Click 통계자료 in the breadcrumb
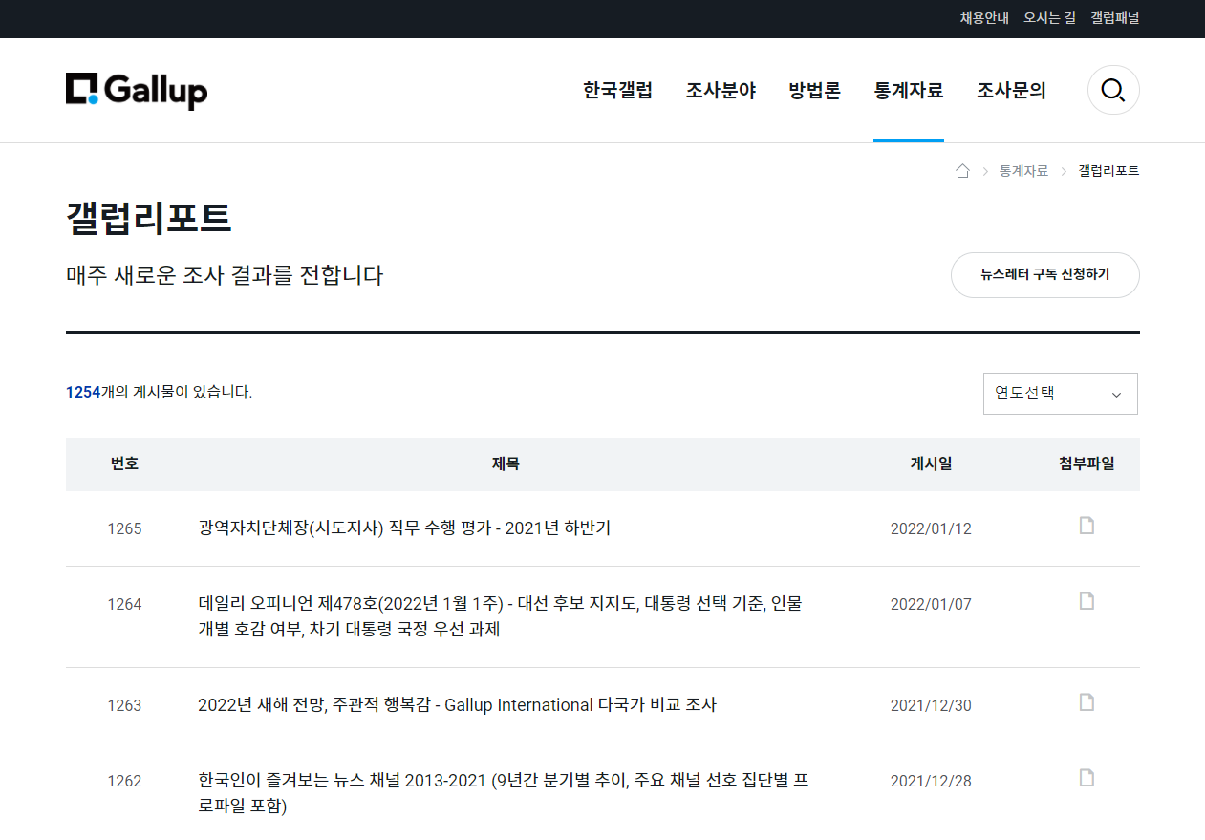 tap(1023, 171)
